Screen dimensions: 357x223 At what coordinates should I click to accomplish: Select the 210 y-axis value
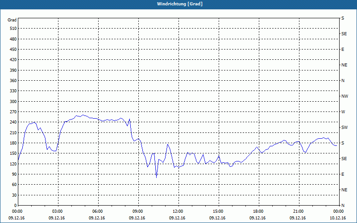[x=13, y=132]
